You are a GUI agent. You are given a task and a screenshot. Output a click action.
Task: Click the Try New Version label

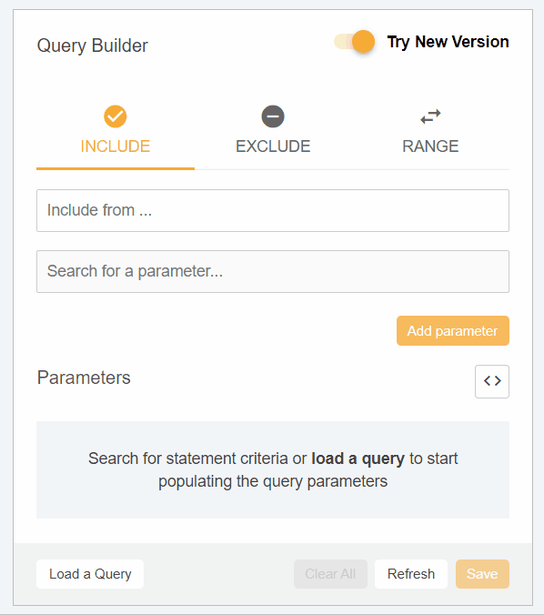[448, 42]
